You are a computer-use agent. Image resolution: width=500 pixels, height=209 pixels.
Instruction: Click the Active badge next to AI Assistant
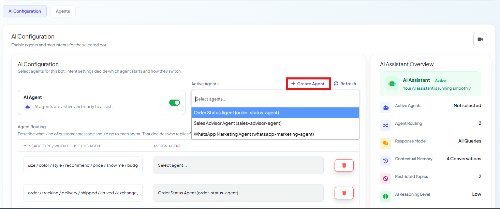[440, 81]
